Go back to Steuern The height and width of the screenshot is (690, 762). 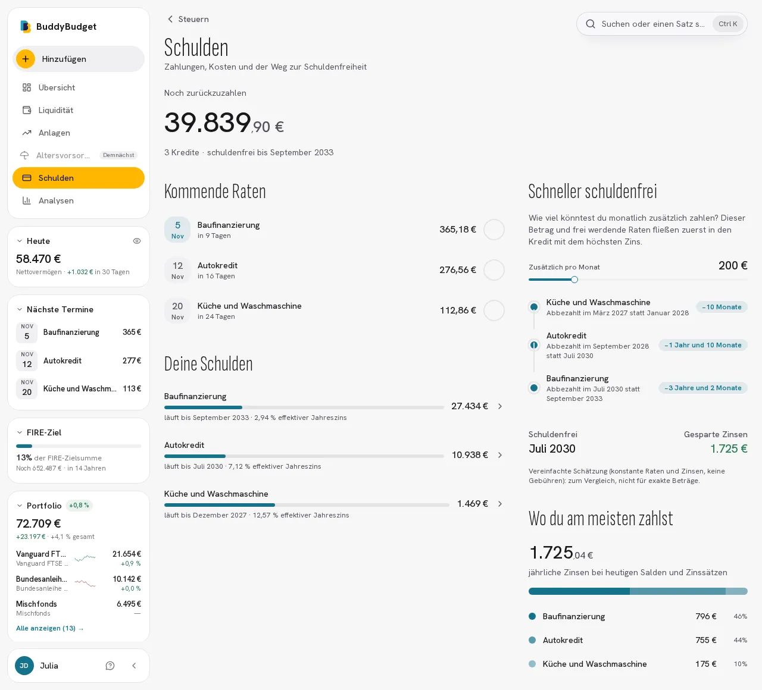pos(188,19)
